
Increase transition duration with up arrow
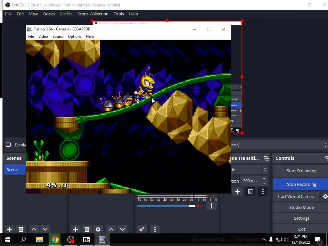click(x=264, y=179)
